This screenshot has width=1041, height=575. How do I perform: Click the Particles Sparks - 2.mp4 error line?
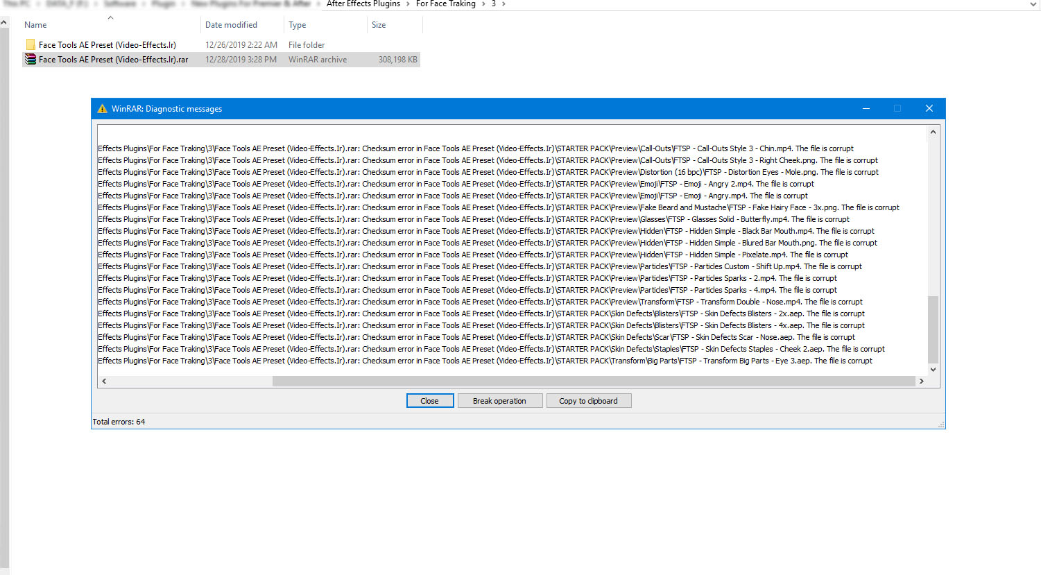[x=467, y=278]
